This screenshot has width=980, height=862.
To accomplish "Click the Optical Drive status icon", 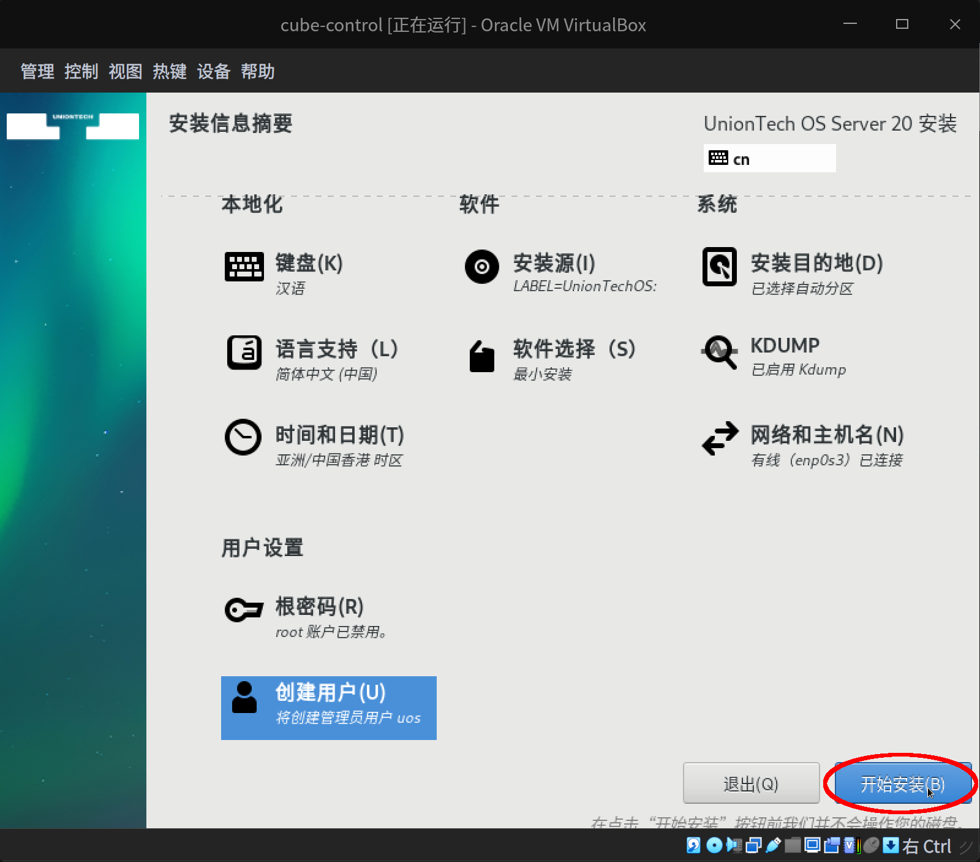I will pos(714,846).
